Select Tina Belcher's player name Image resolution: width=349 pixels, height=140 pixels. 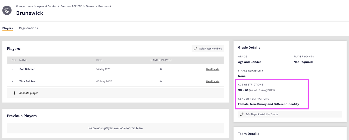27,81
